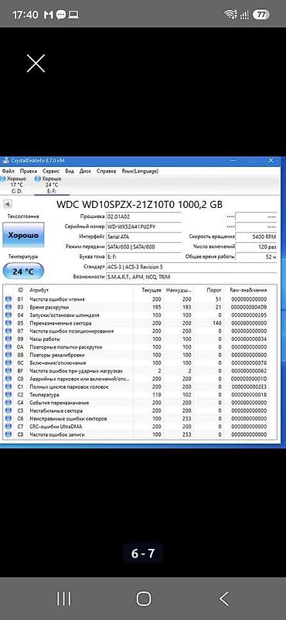Click status circle for Повторы рекалибровки
The image size is (286, 620).
(9, 355)
